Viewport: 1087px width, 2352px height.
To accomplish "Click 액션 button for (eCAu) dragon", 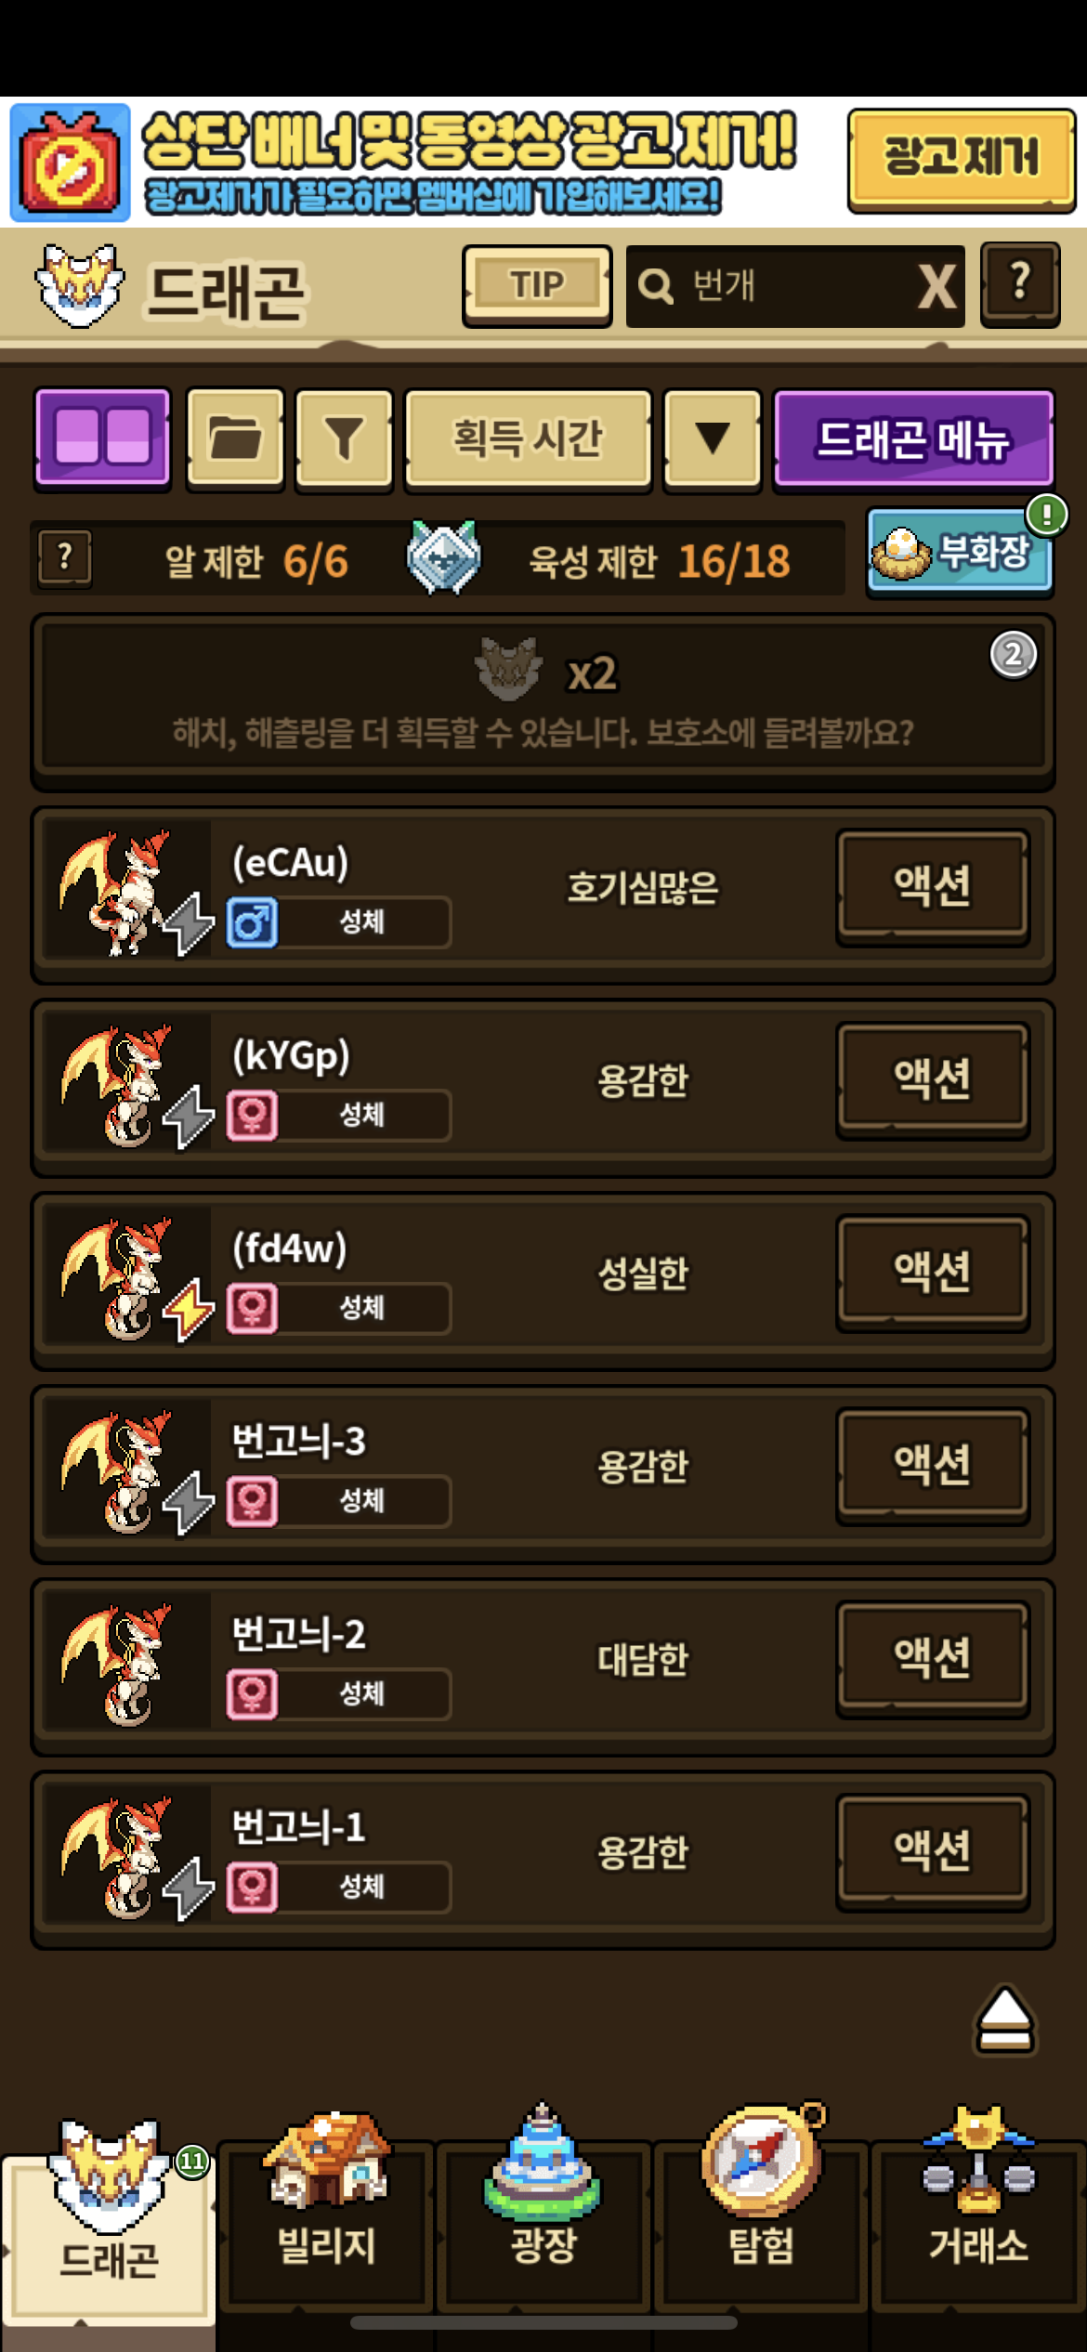I will coord(933,886).
